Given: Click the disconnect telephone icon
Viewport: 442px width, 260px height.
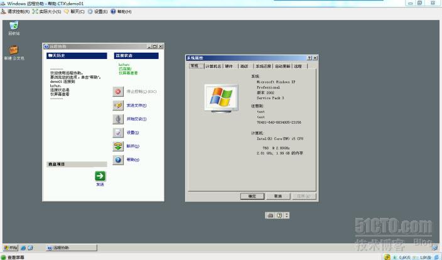Looking at the screenshot, I should click(x=118, y=146).
